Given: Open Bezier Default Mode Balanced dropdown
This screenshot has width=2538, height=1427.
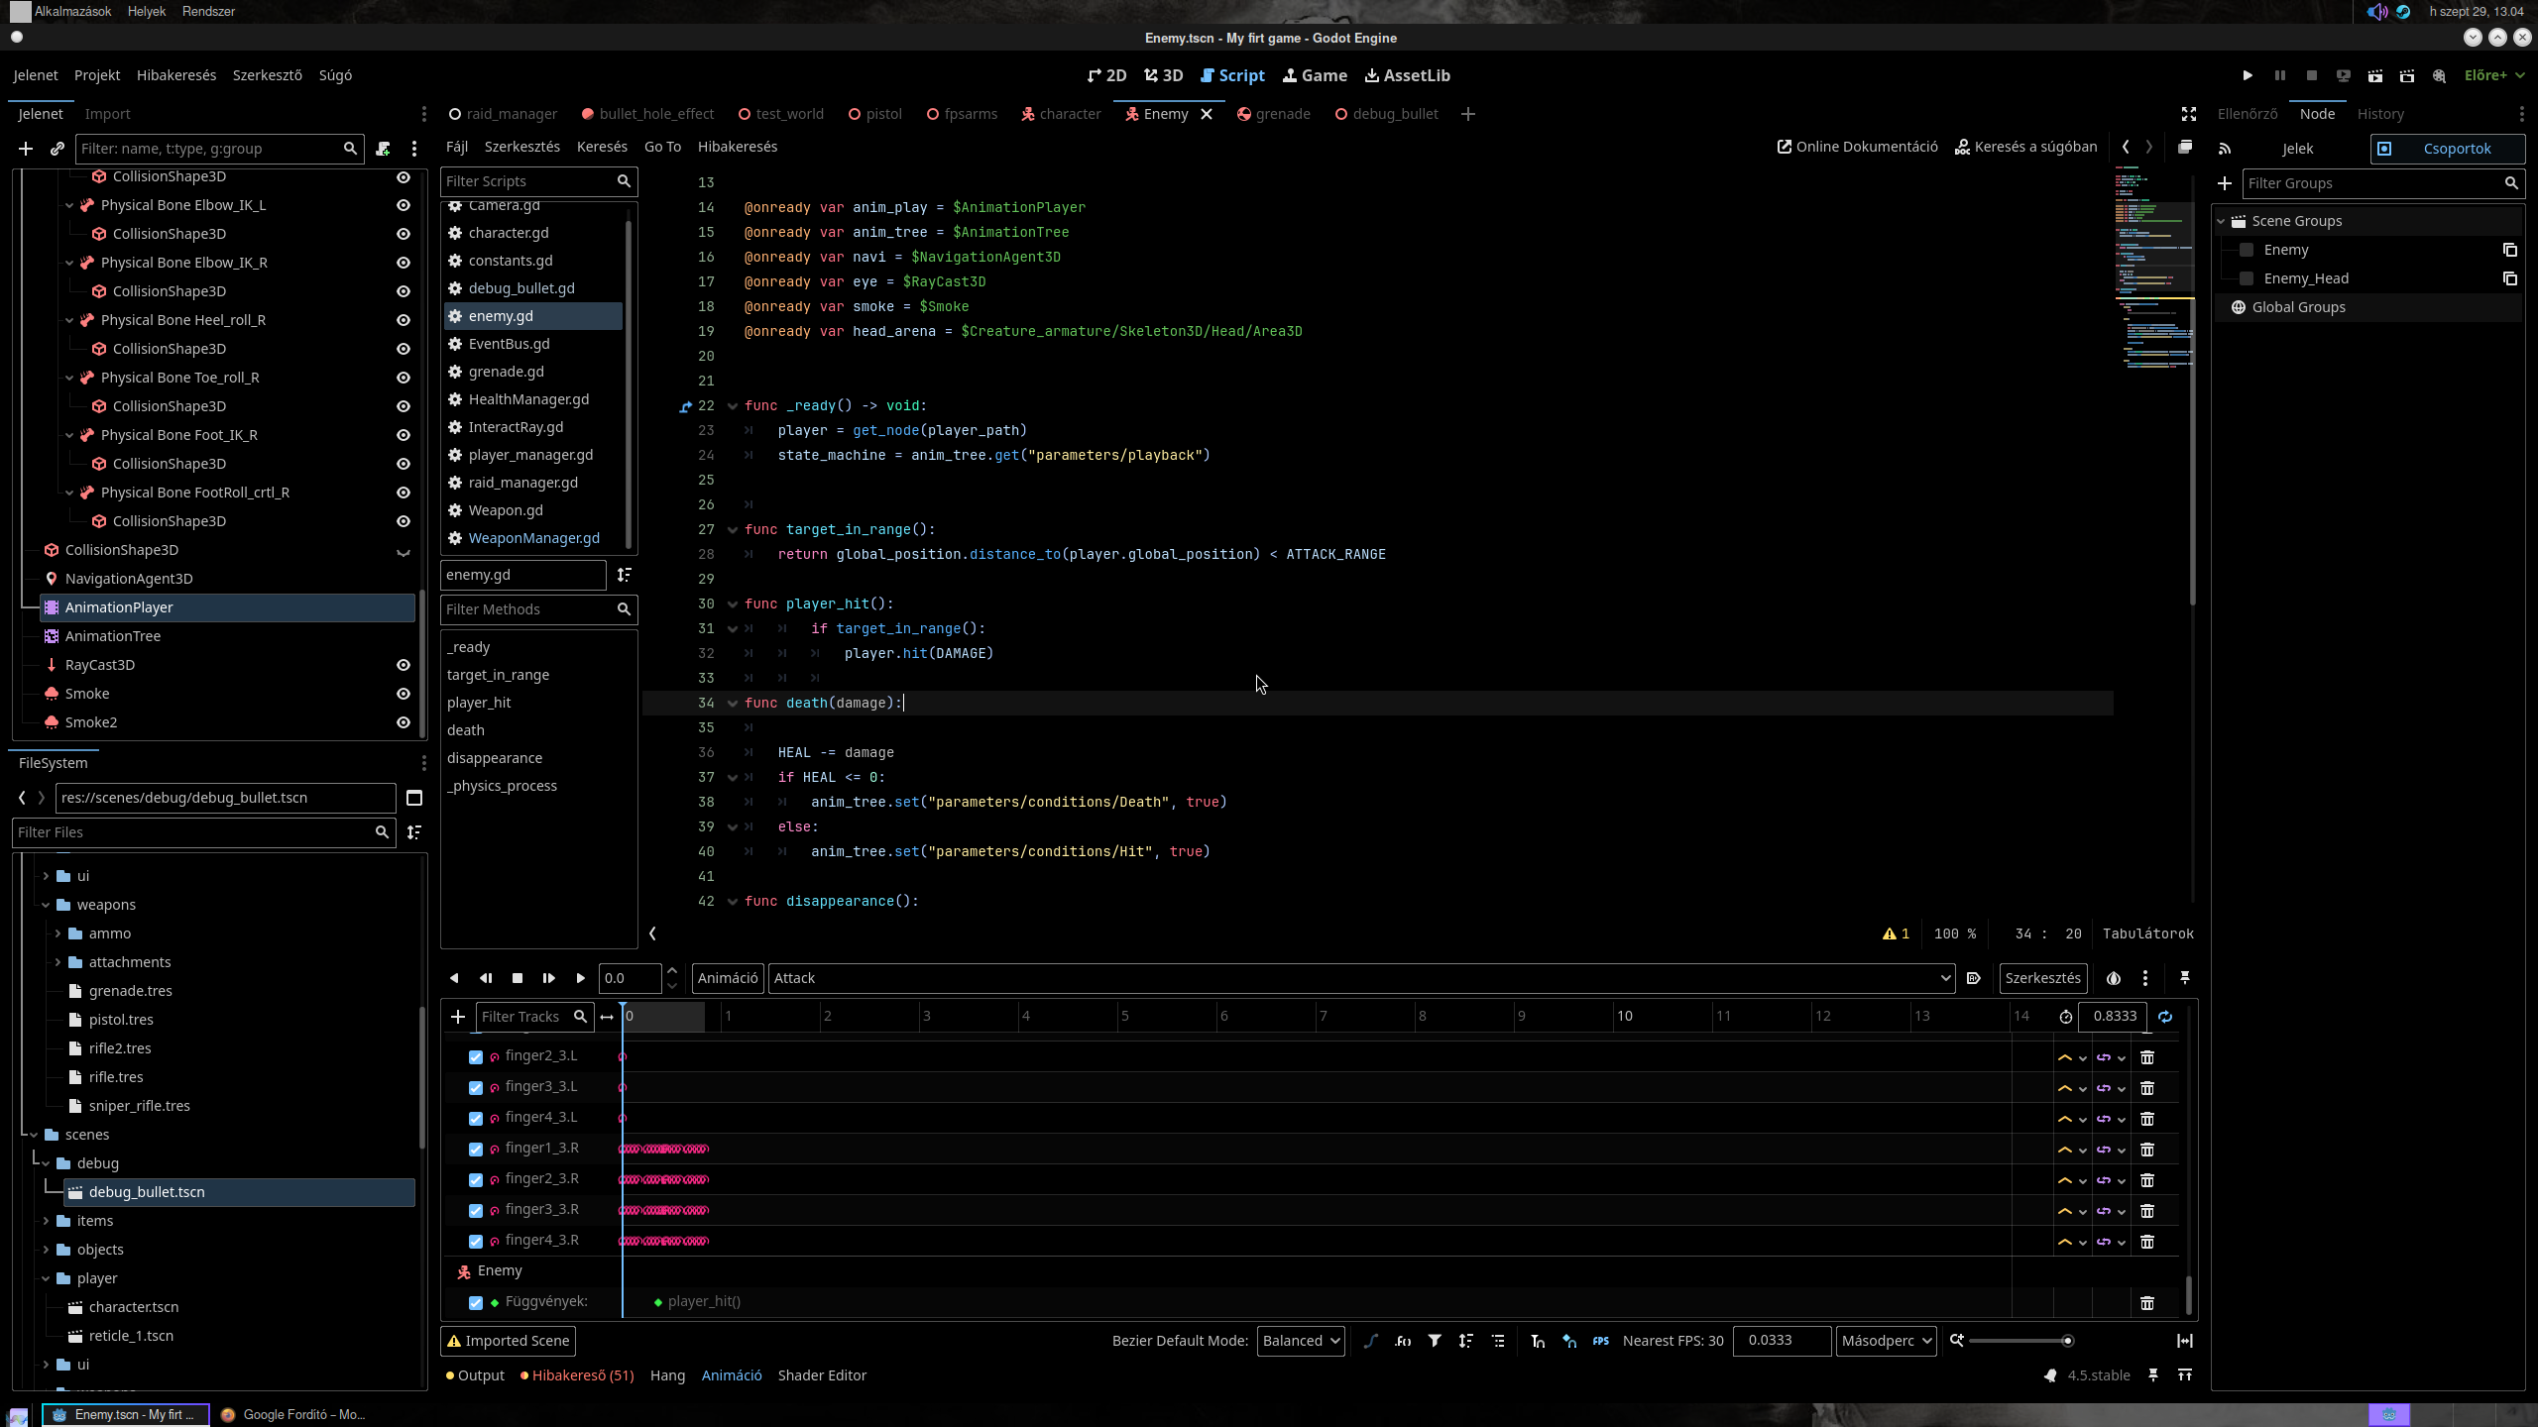Looking at the screenshot, I should [x=1301, y=1341].
